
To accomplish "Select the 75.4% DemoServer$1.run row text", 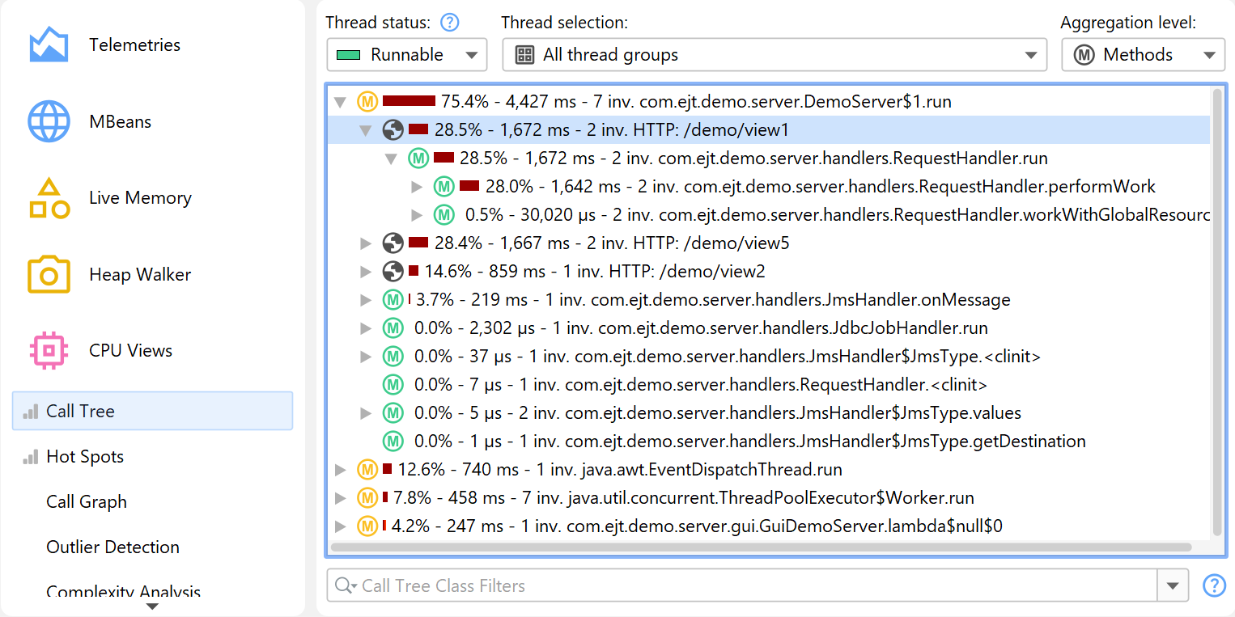I will click(x=696, y=102).
